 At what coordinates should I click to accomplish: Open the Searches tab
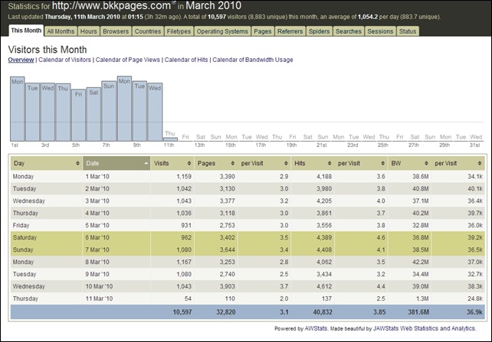348,31
